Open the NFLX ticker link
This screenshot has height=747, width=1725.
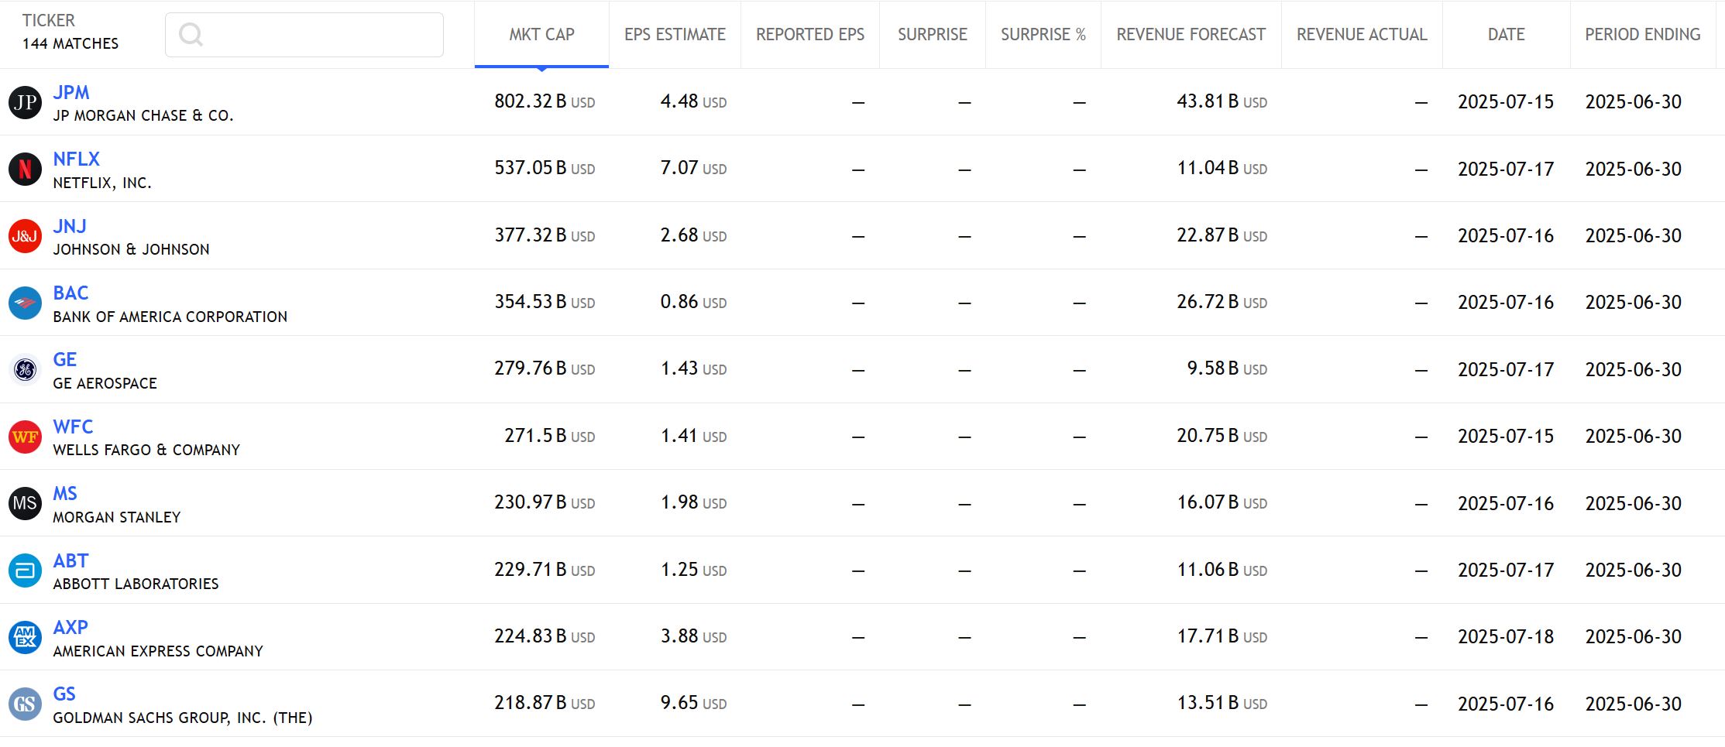(76, 159)
